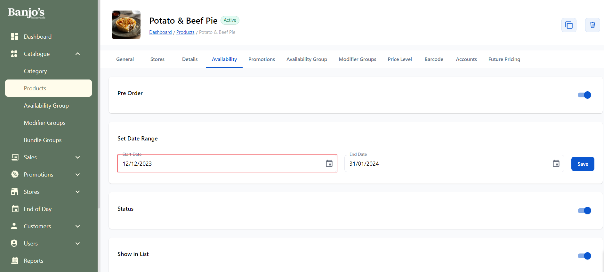This screenshot has width=604, height=272.
Task: Click the Banjo's bakery cafe logo
Action: [x=27, y=13]
